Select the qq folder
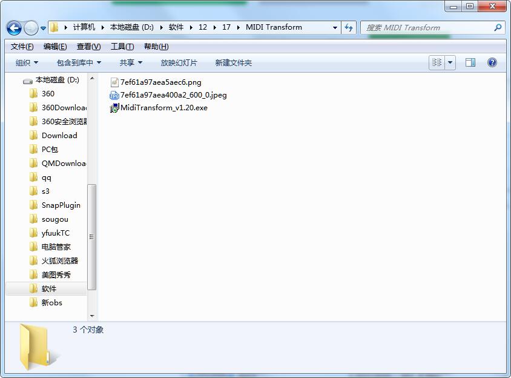511x378 pixels. (46, 177)
